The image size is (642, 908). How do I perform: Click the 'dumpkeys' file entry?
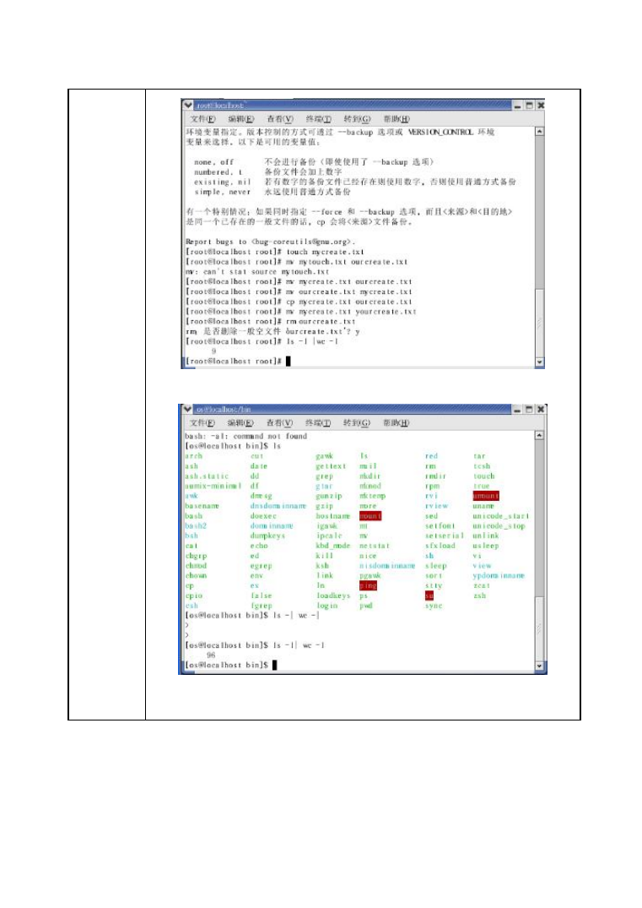pyautogui.click(x=267, y=536)
